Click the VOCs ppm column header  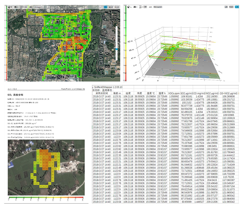click(x=174, y=93)
